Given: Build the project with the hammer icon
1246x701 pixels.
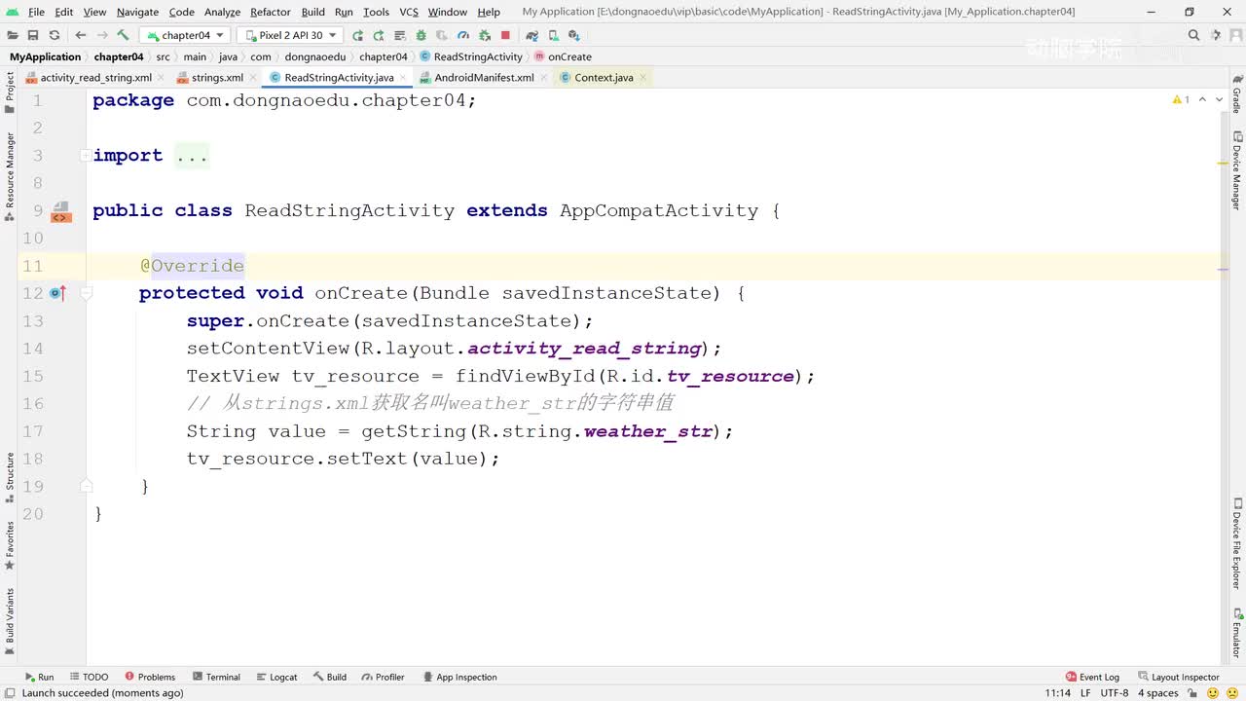Looking at the screenshot, I should [123, 35].
